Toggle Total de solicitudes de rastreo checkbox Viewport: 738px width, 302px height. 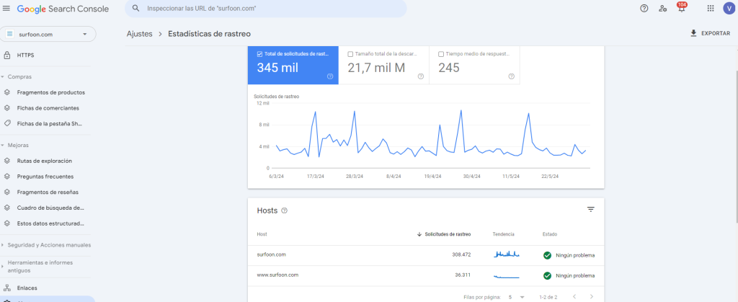coord(260,53)
